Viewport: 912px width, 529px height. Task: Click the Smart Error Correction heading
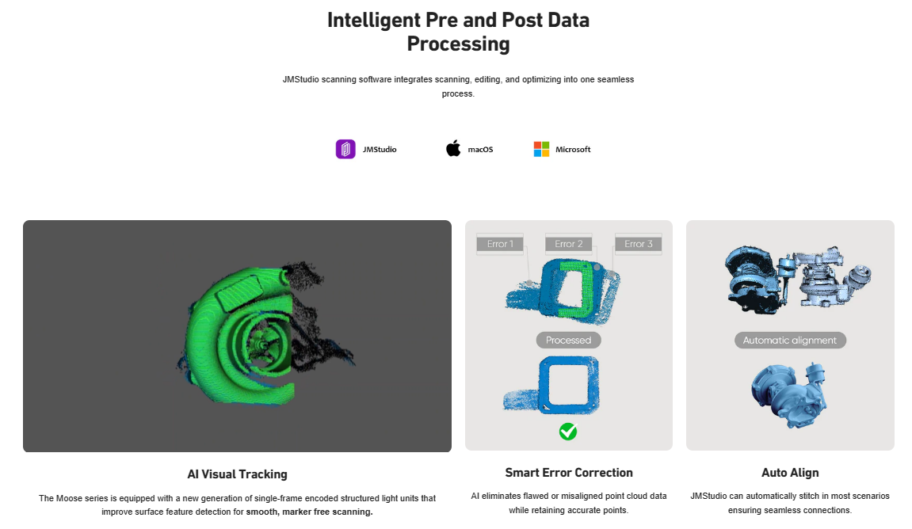point(569,473)
